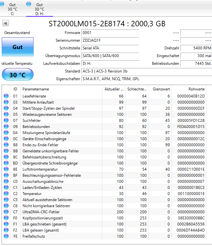Click raw value 0006D744A84D

[x=190, y=230]
